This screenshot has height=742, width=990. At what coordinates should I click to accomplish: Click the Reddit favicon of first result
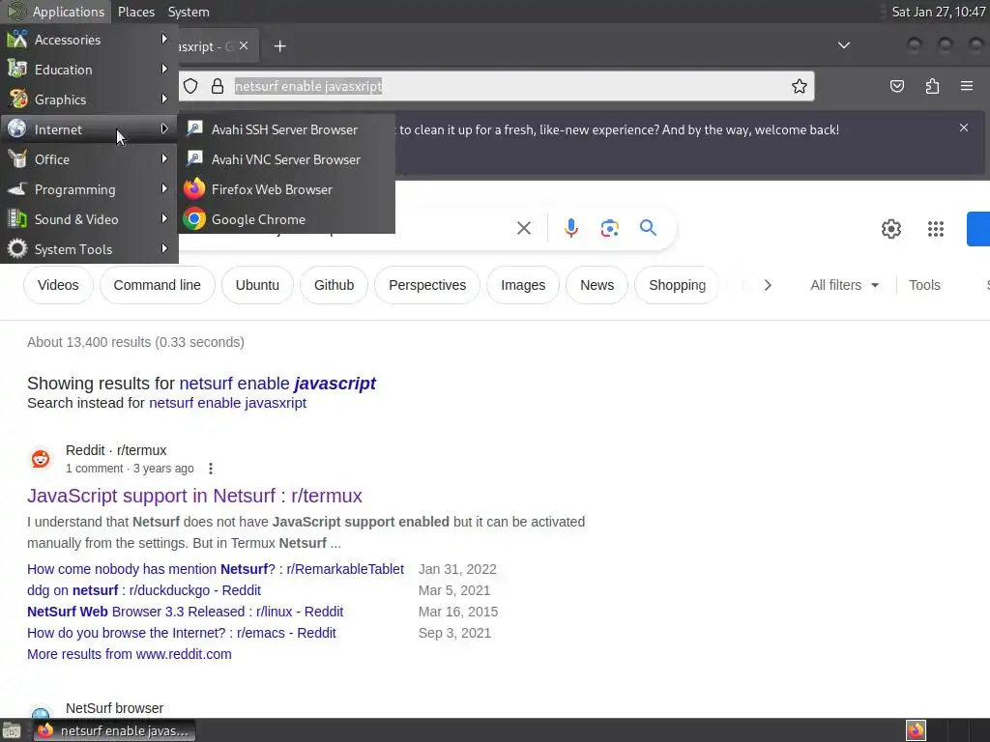pos(41,459)
